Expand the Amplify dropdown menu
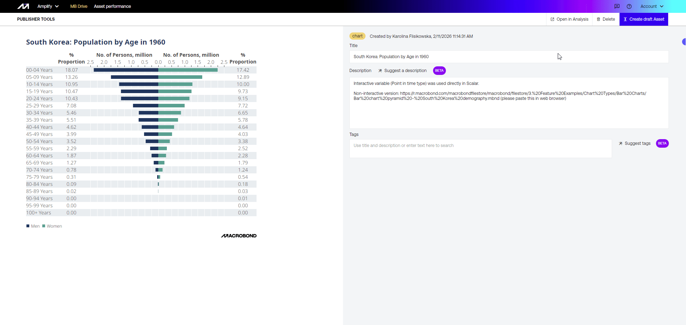 (x=48, y=6)
